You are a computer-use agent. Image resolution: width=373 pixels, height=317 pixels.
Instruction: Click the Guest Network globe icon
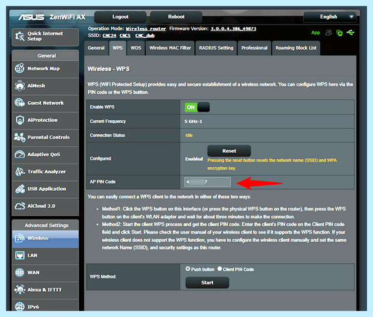pyautogui.click(x=19, y=103)
